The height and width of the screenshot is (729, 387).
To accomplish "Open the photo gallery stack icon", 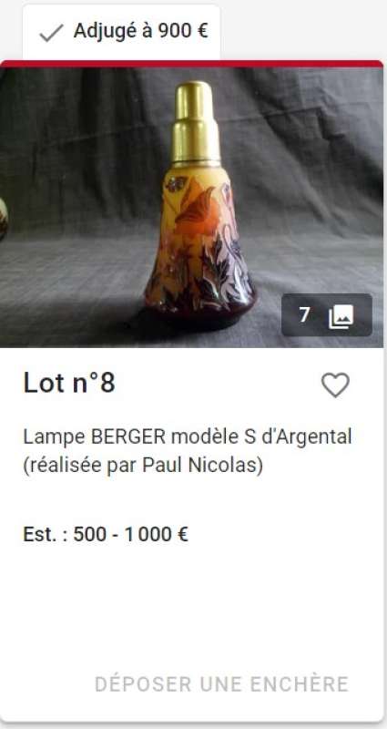I will point(341,316).
